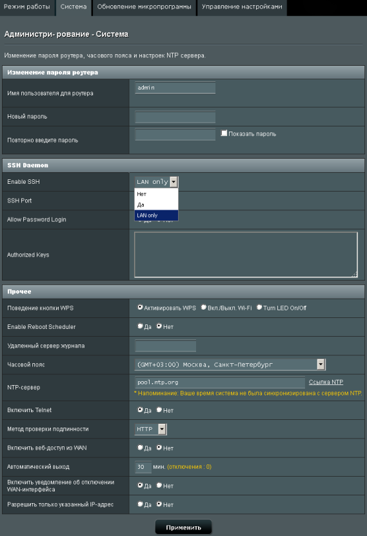The height and width of the screenshot is (536, 367).
Task: Open the Часовой пояс timezone dropdown
Action: (x=230, y=364)
